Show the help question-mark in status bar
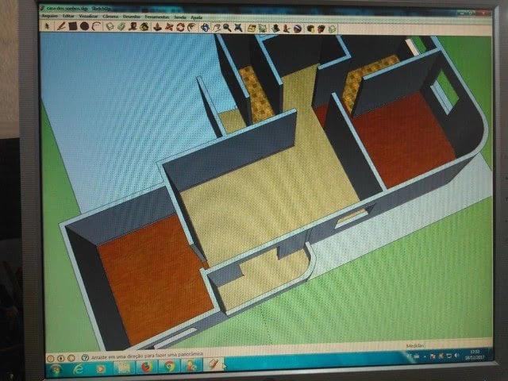 click(x=85, y=358)
